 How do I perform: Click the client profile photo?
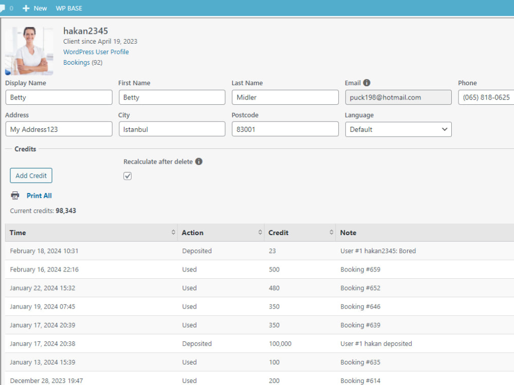click(x=29, y=51)
